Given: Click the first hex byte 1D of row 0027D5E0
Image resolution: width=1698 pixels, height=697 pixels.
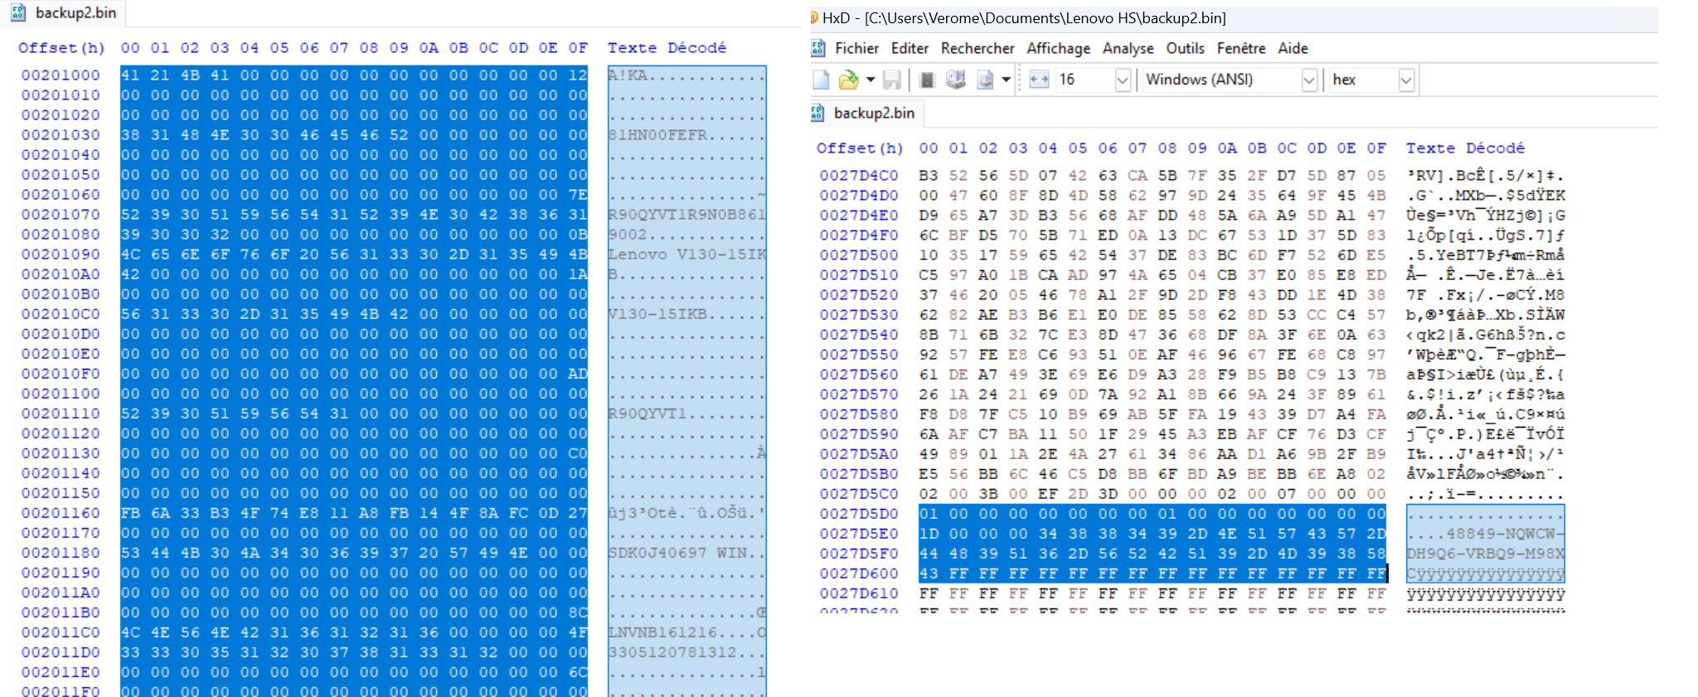Looking at the screenshot, I should click(929, 534).
